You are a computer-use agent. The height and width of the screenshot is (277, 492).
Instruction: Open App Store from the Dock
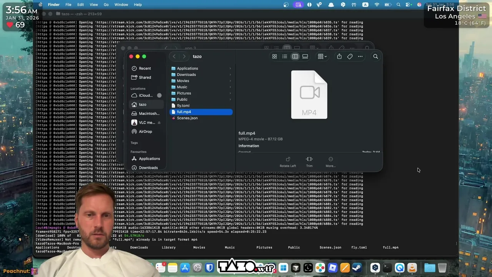tap(185, 268)
